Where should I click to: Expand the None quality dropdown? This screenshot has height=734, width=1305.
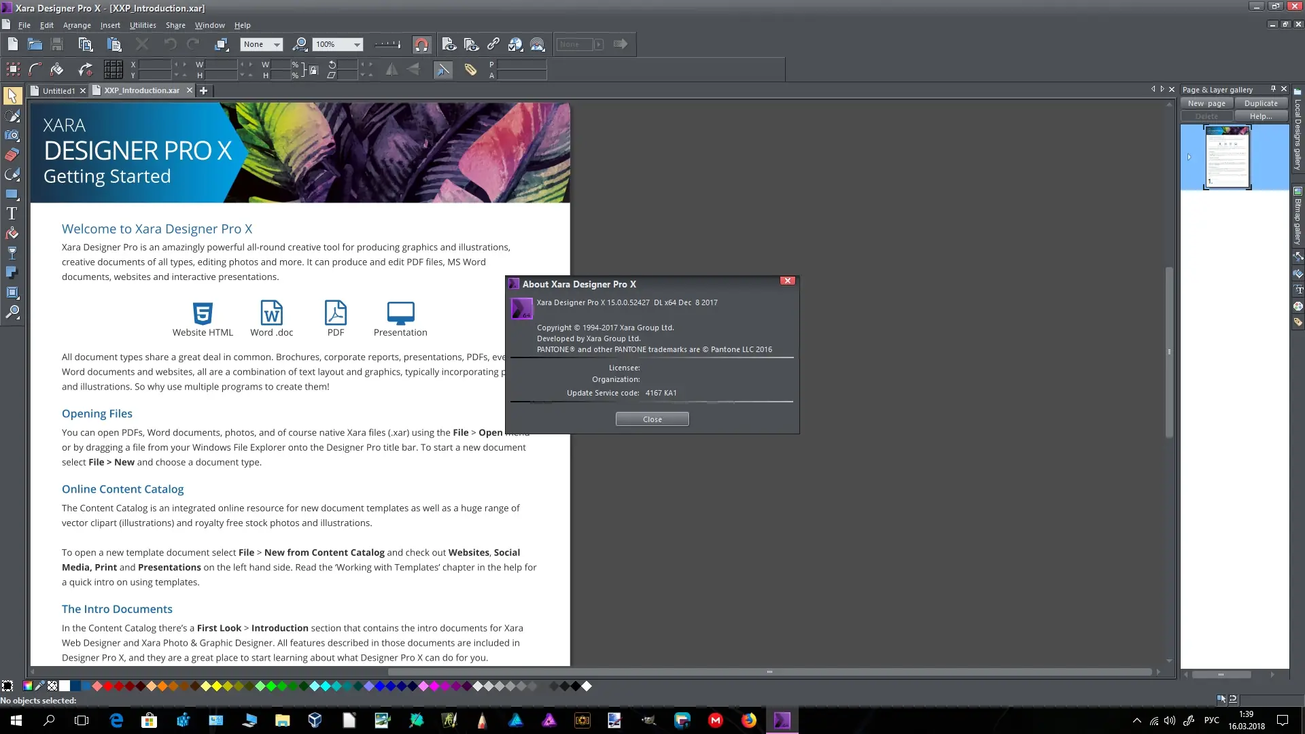(x=277, y=45)
